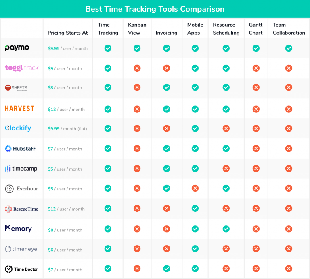Screen dimensions: 310x279
Task: Click Everhour's Mobile Apps red cross
Action: (x=195, y=188)
